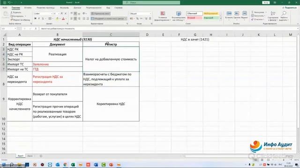Click the Excel icon in the taskbar
Screen dimensions: 300x168
pos(73,165)
